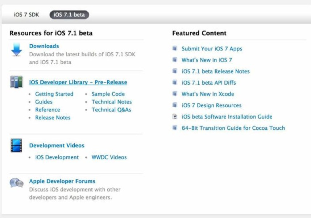This screenshot has height=218, width=311.
Task: Click the document icon beside What's New in Xcode
Action: pos(175,94)
